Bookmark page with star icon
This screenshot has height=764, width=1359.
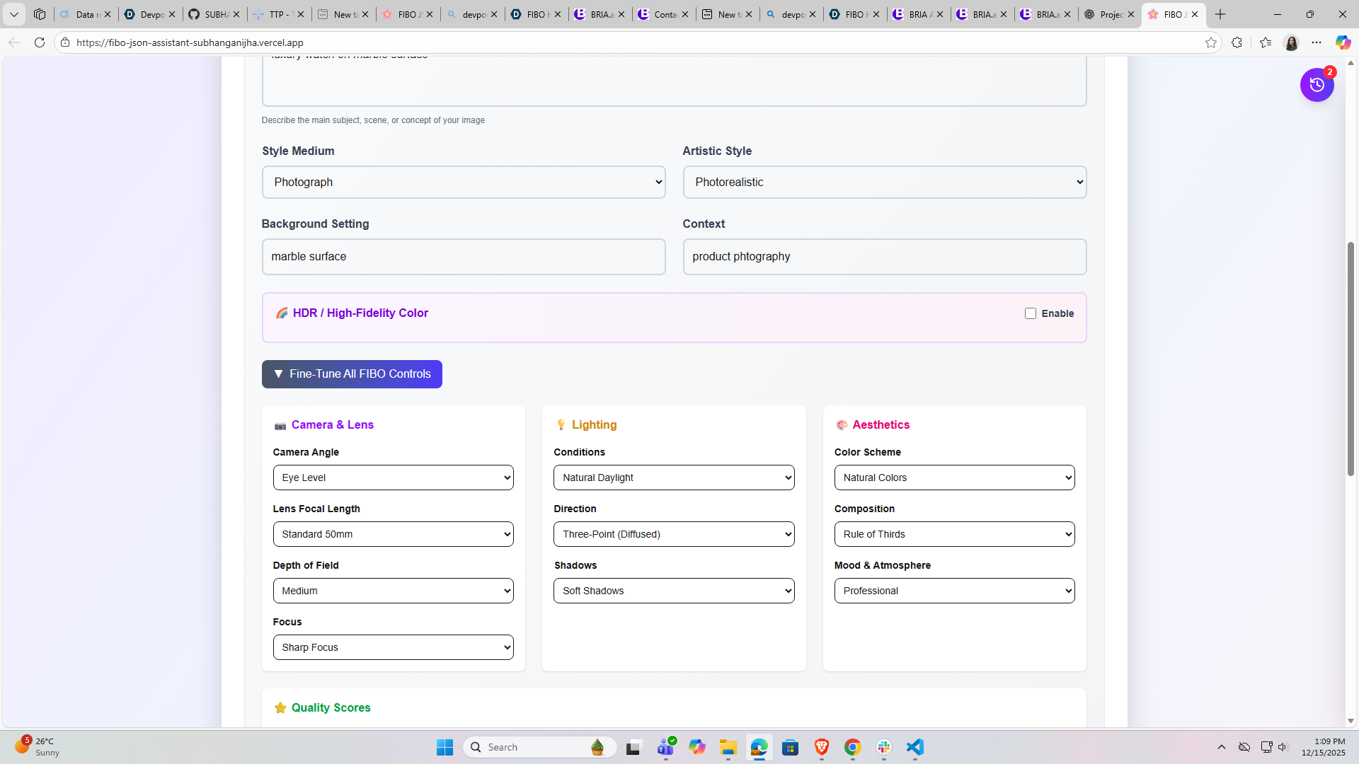click(x=1211, y=42)
